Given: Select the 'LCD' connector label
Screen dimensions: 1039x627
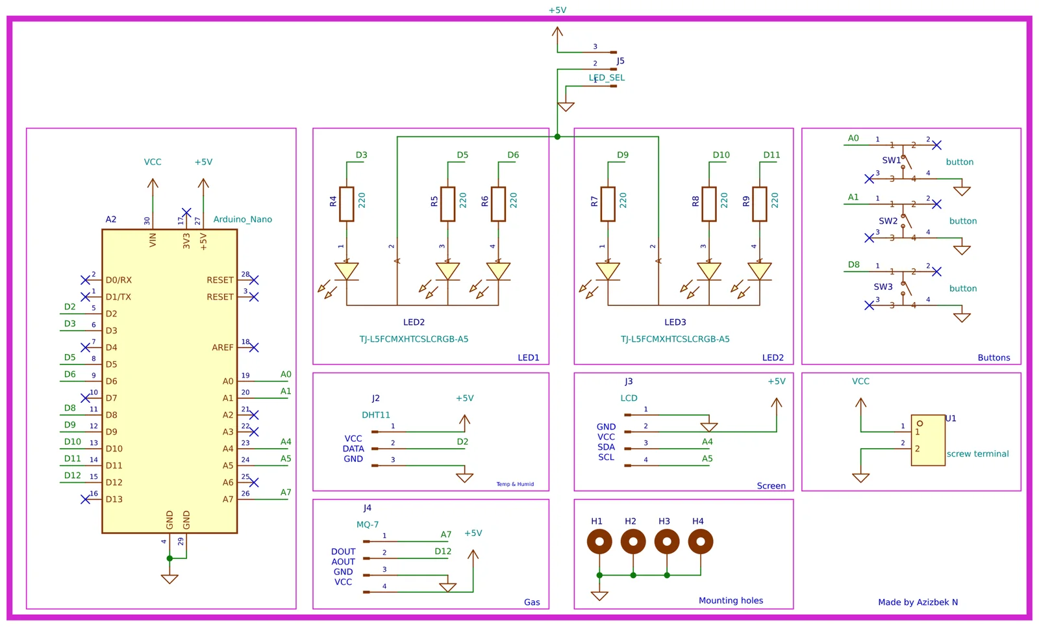Looking at the screenshot, I should point(629,398).
